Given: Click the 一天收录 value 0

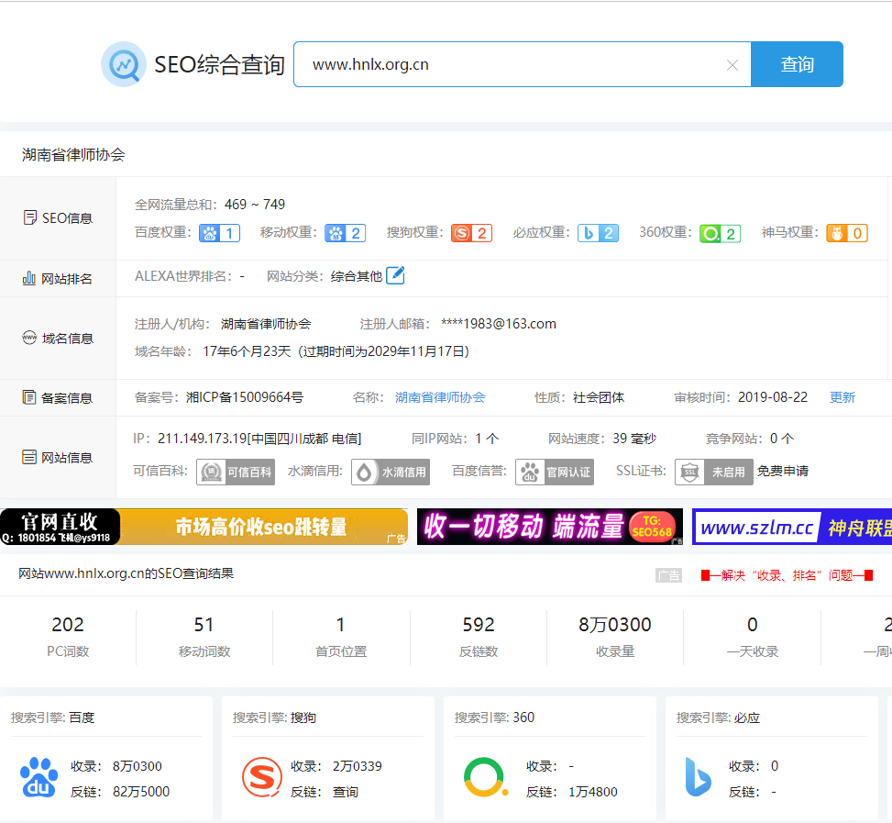Looking at the screenshot, I should [x=752, y=625].
